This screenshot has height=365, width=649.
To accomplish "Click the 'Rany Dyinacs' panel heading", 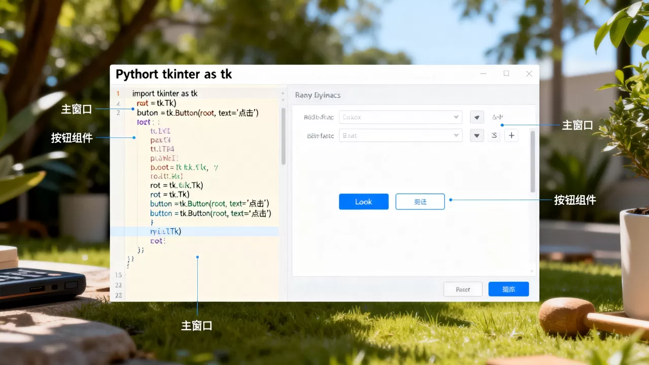I will pos(317,95).
